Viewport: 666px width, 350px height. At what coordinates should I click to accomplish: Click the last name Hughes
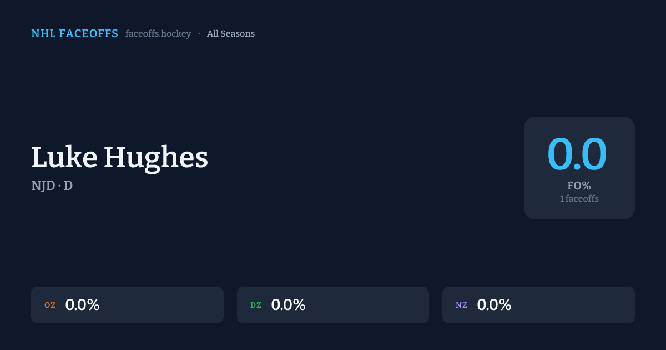pos(156,158)
